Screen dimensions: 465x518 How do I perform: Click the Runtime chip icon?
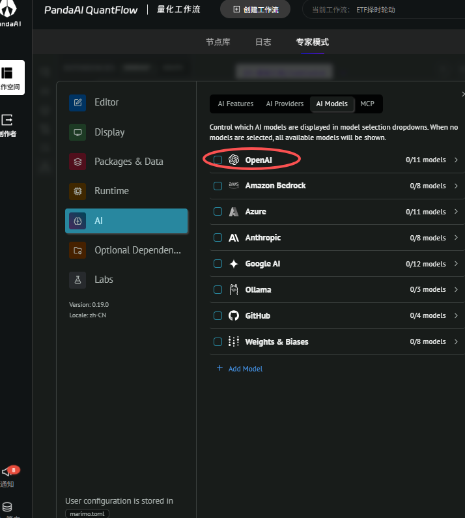pos(77,192)
